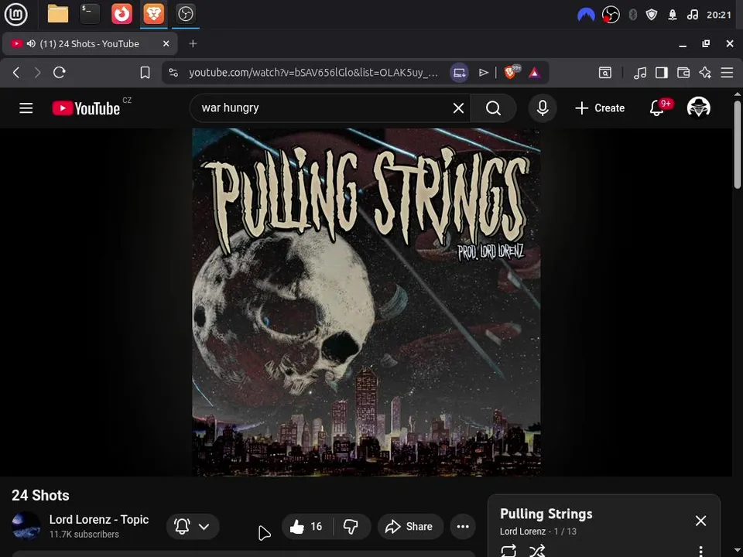Open the music note tray icon
Image resolution: width=743 pixels, height=557 pixels.
692,15
